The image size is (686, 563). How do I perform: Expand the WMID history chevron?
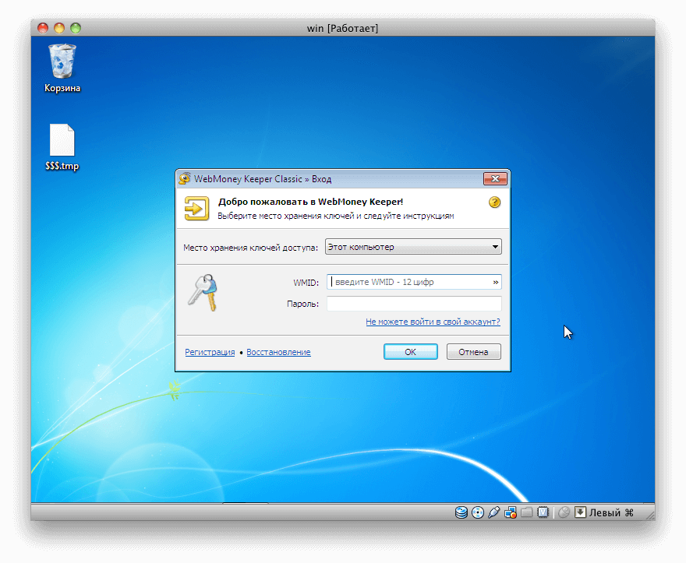(x=495, y=283)
